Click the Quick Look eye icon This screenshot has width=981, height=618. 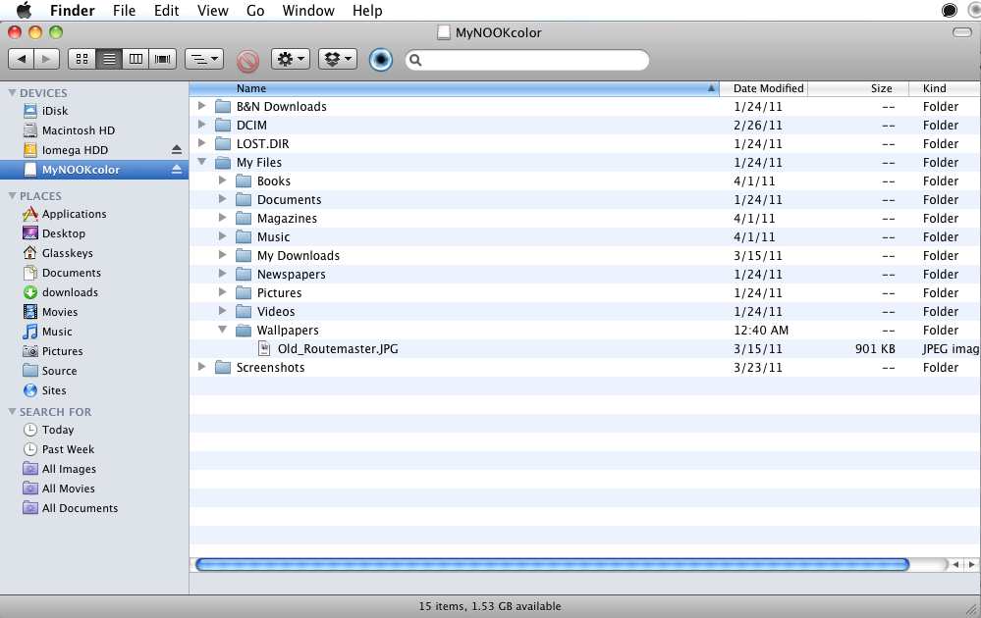coord(381,60)
